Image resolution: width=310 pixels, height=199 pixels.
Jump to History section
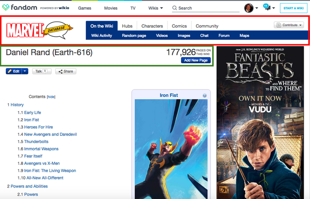tap(17, 105)
